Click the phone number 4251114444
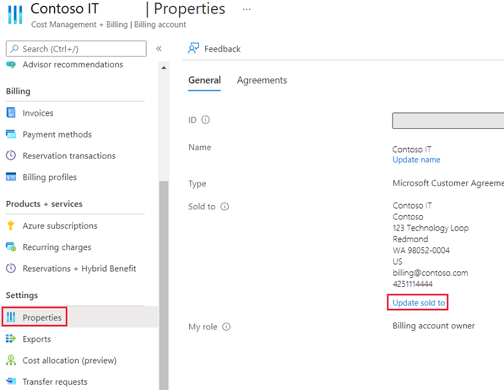 [x=413, y=284]
